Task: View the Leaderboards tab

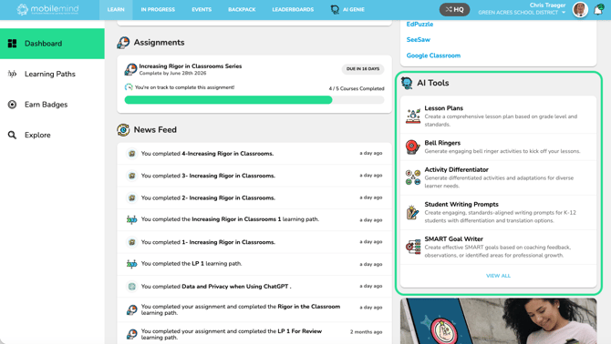Action: click(x=293, y=9)
